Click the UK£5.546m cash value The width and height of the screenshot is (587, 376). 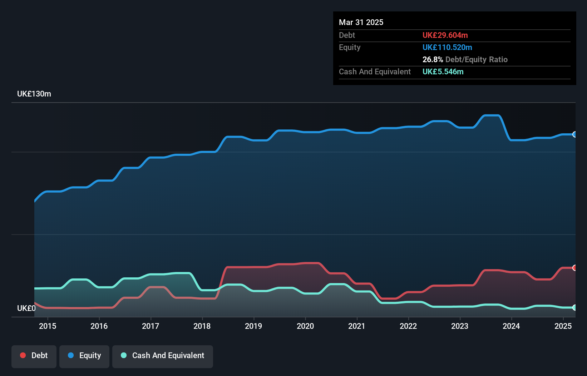point(443,71)
